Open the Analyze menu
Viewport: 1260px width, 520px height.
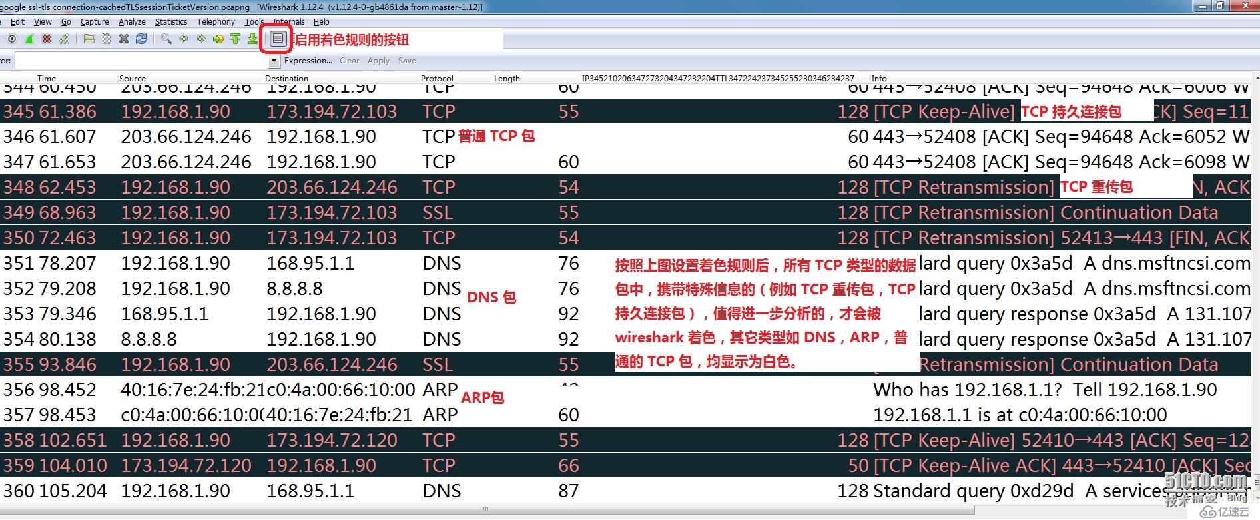(132, 22)
